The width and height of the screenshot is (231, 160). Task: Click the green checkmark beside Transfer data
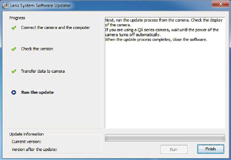(x=14, y=72)
